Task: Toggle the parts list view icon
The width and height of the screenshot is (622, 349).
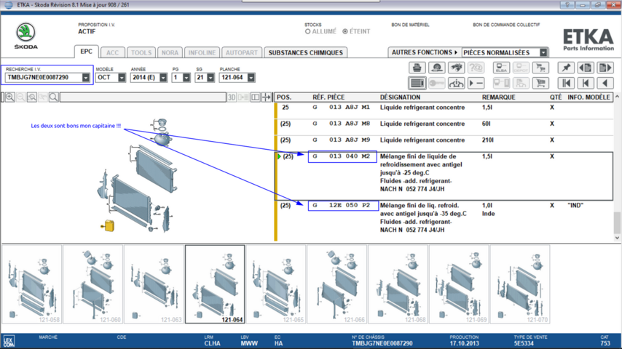Action: click(x=417, y=83)
